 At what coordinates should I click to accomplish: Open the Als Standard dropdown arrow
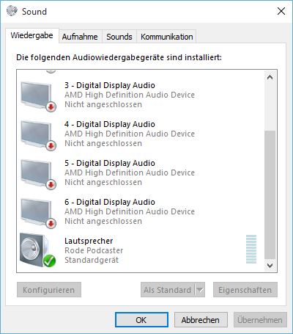pos(200,290)
